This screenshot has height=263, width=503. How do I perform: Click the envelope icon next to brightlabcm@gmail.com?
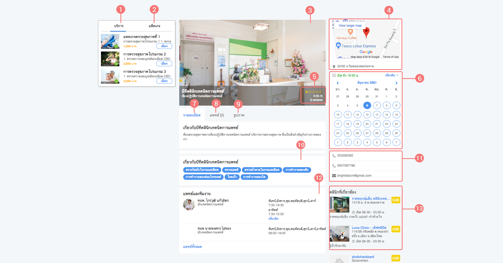point(334,176)
